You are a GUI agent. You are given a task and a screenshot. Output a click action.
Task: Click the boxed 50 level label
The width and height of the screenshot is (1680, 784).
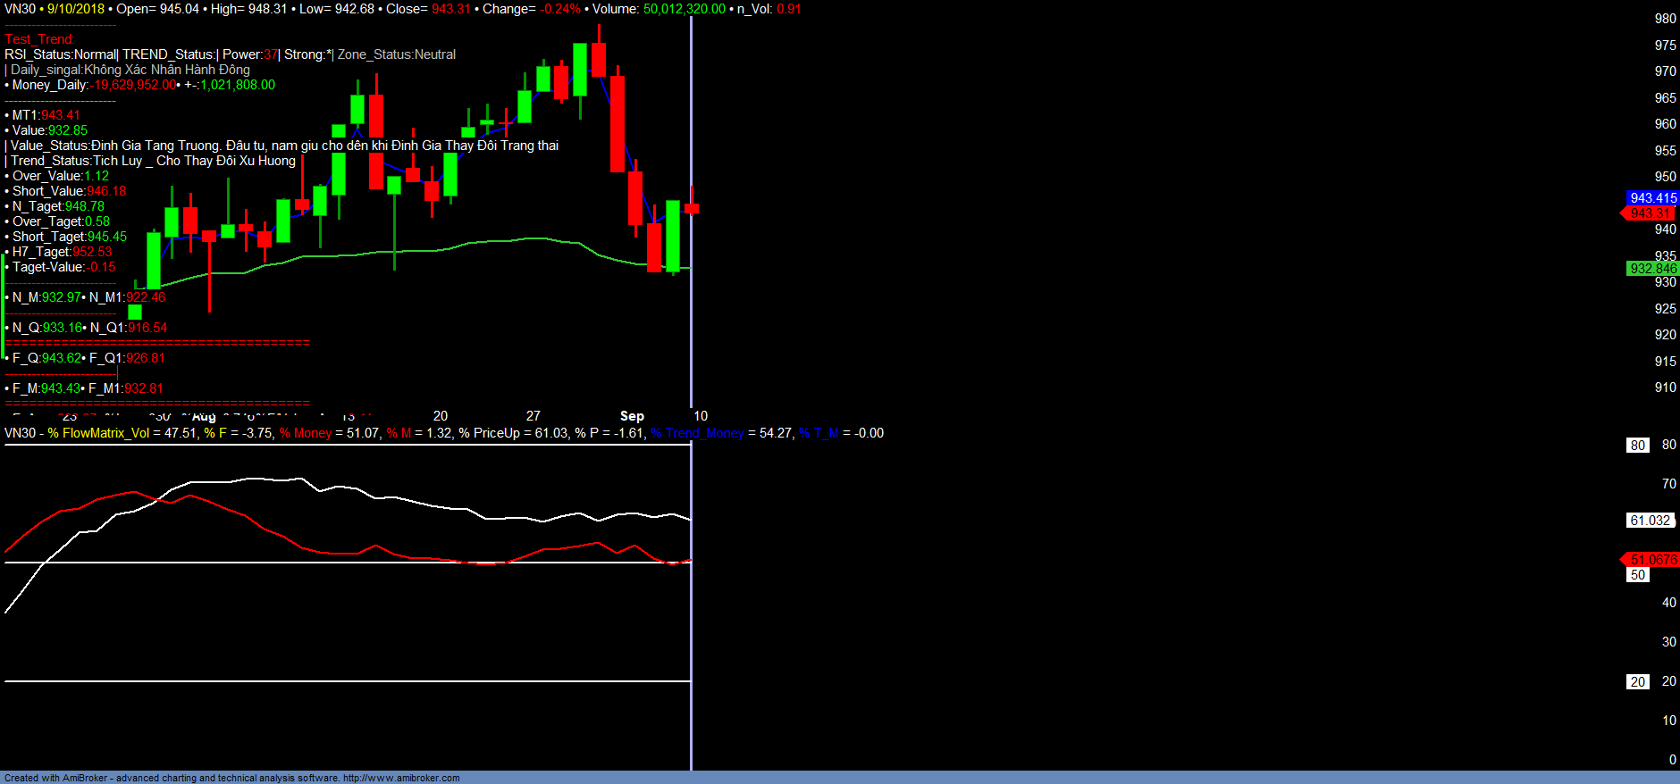[x=1637, y=575]
